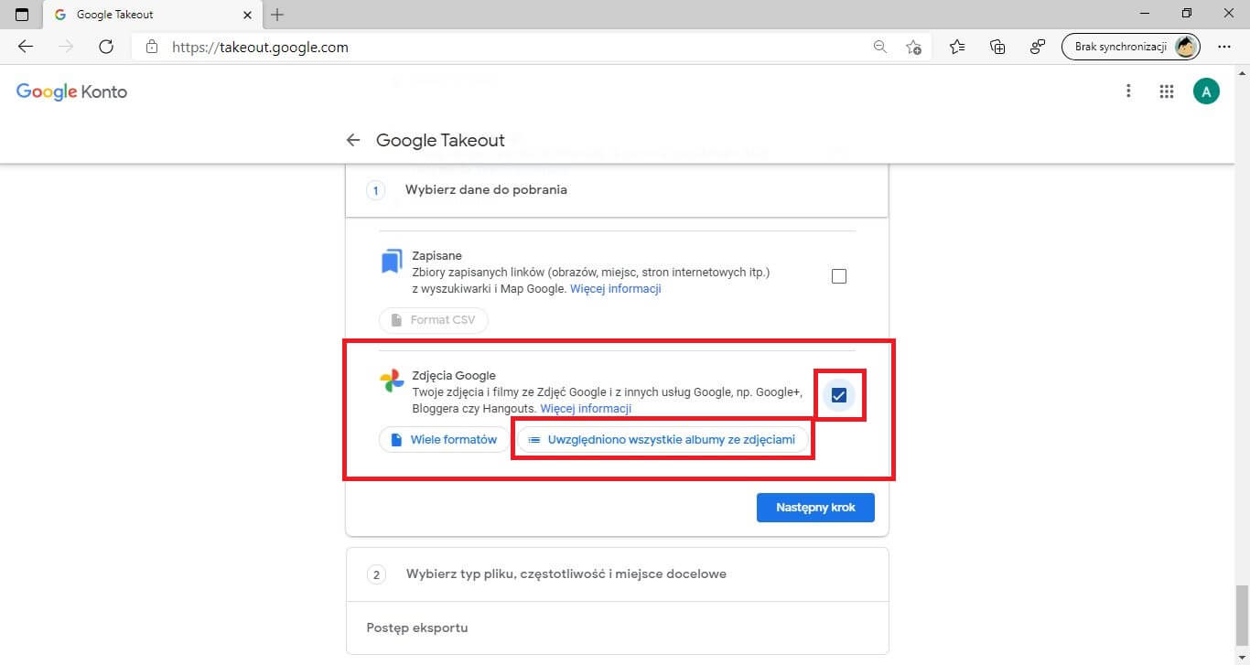Image resolution: width=1250 pixels, height=665 pixels.
Task: Open the Collections icon
Action: coord(997,47)
